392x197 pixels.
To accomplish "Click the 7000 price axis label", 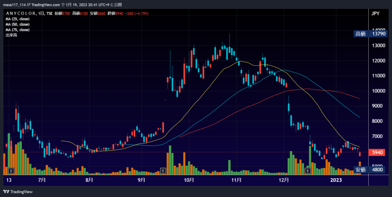I will click(x=377, y=136).
